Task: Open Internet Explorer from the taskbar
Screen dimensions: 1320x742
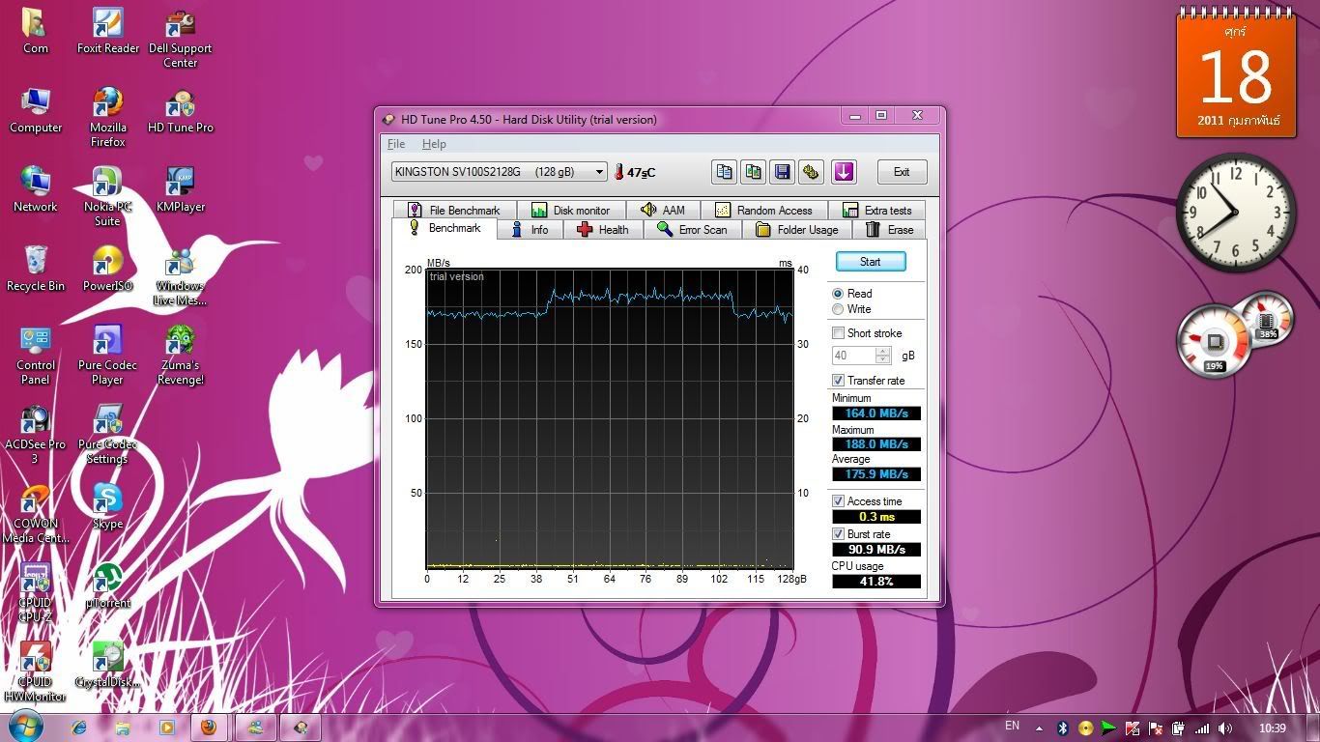Action: (x=79, y=728)
